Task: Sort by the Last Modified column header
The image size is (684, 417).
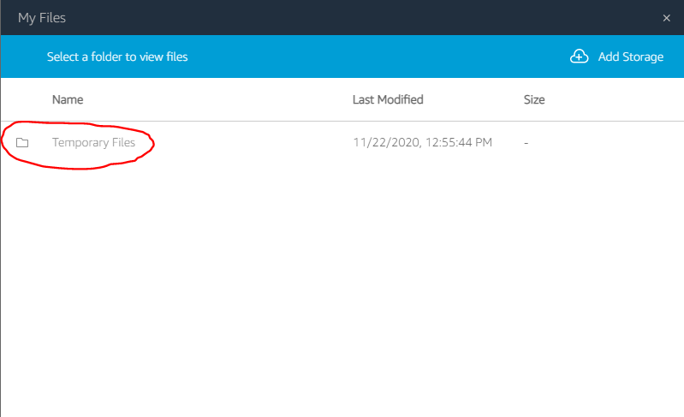Action: 388,99
